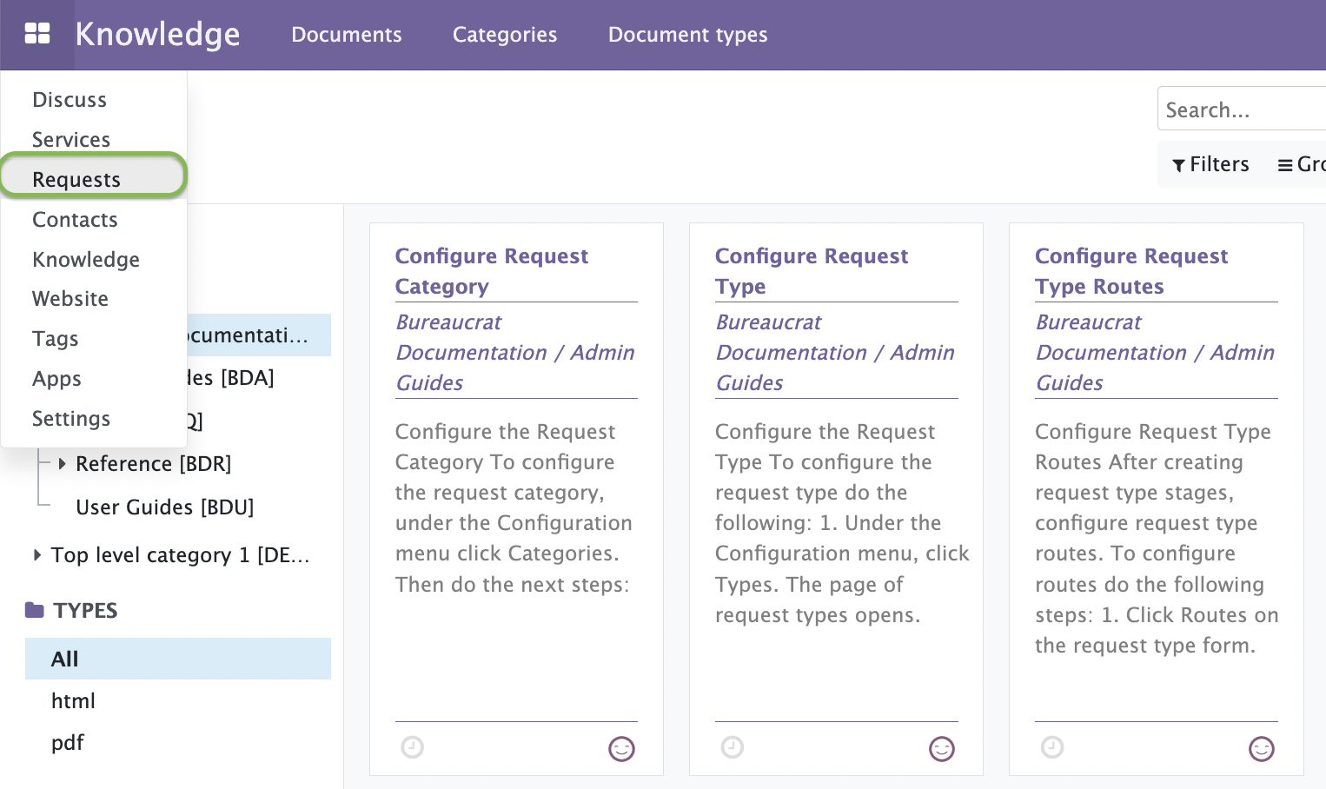Open the Configure Request Category document title
1326x789 pixels.
click(x=492, y=271)
